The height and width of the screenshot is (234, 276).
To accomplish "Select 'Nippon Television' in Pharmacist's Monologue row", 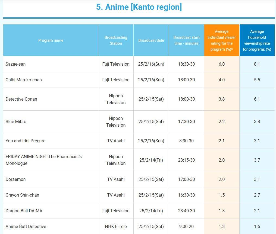I will 116,160.
